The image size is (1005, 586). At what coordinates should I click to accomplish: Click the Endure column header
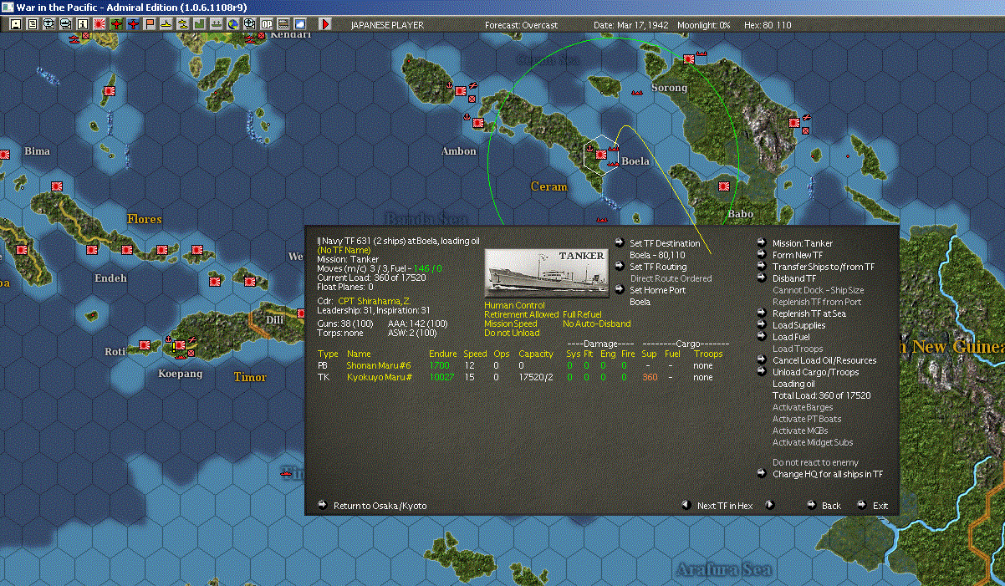(443, 354)
